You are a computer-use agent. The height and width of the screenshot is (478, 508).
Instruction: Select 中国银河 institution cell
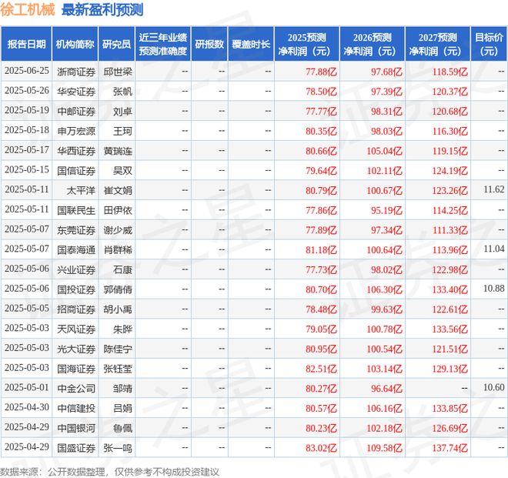point(76,429)
